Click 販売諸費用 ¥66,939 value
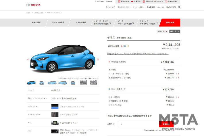The width and height of the screenshot is (204, 136). tap(170, 101)
